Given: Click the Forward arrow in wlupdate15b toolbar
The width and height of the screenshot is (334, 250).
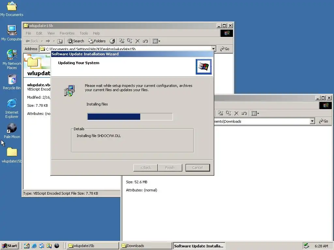Looking at the screenshot, I should click(x=48, y=41).
